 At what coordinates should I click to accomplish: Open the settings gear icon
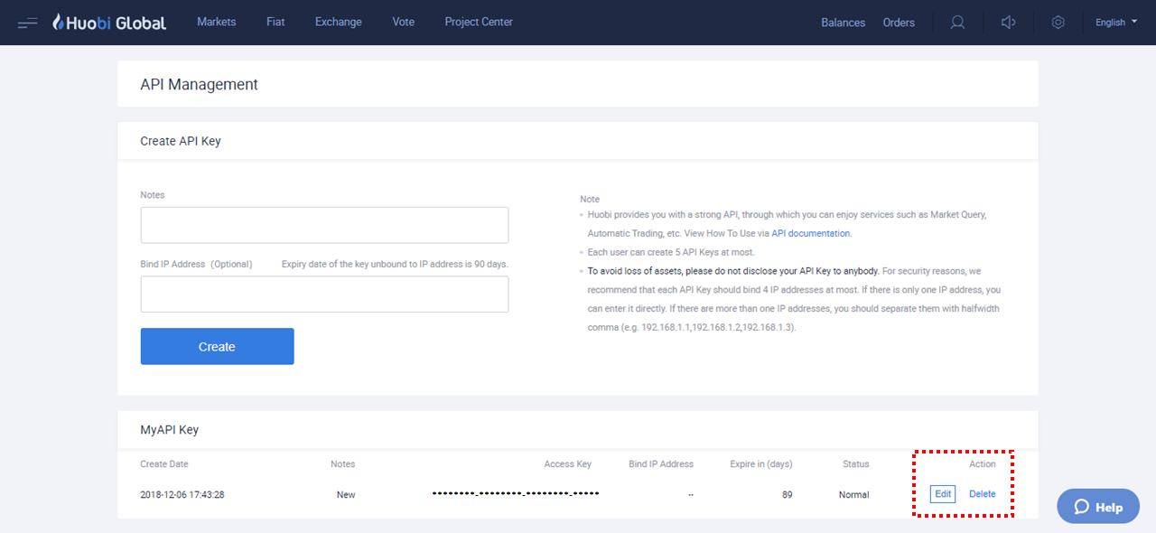(1058, 23)
